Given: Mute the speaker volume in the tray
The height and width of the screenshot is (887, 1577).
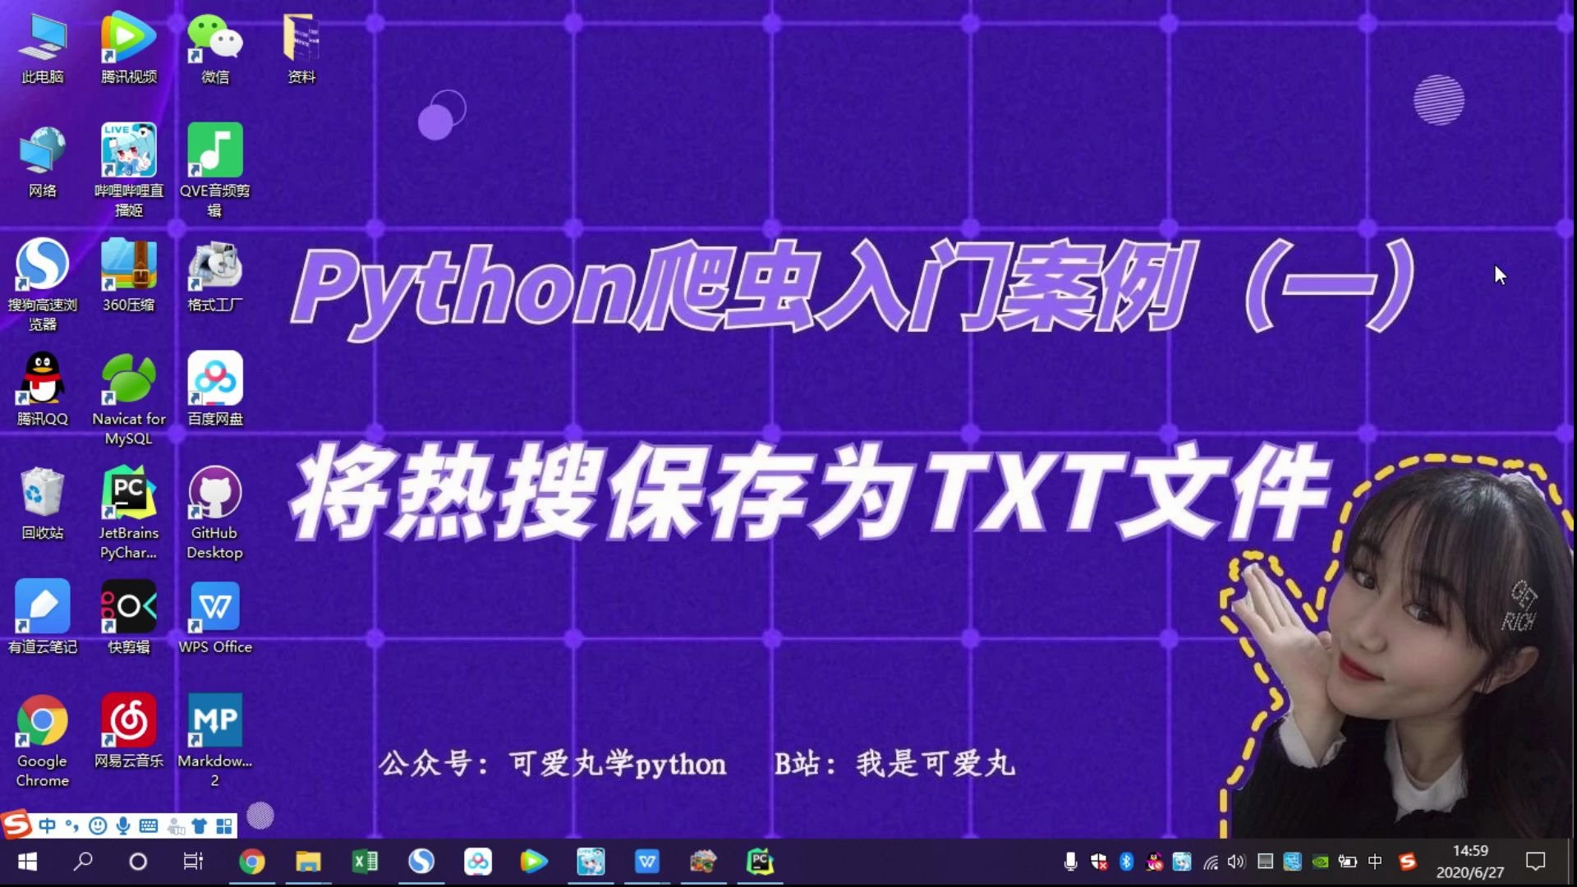Looking at the screenshot, I should (1236, 862).
